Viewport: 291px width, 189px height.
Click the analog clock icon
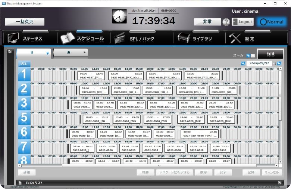(x=119, y=17)
